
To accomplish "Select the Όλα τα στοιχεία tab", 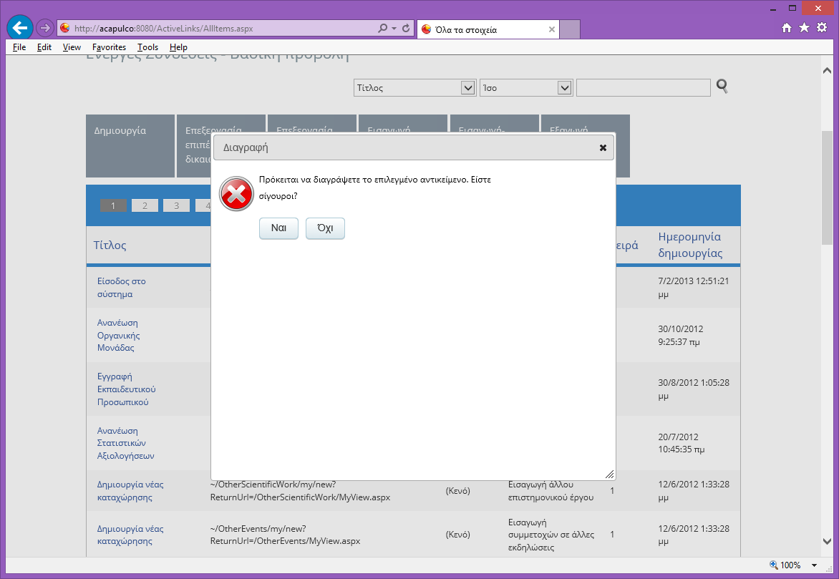I will [x=488, y=29].
